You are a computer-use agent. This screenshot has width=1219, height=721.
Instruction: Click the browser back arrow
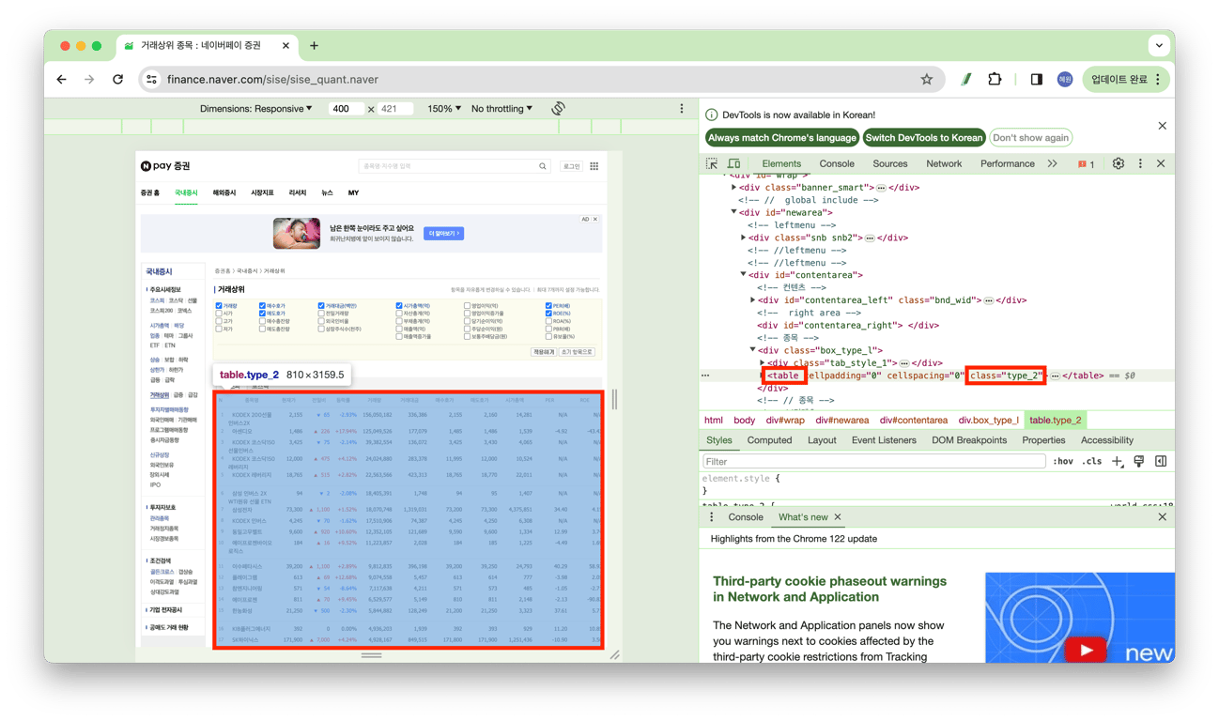click(x=62, y=80)
